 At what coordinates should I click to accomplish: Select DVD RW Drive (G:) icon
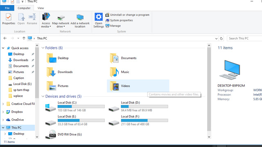point(51,134)
